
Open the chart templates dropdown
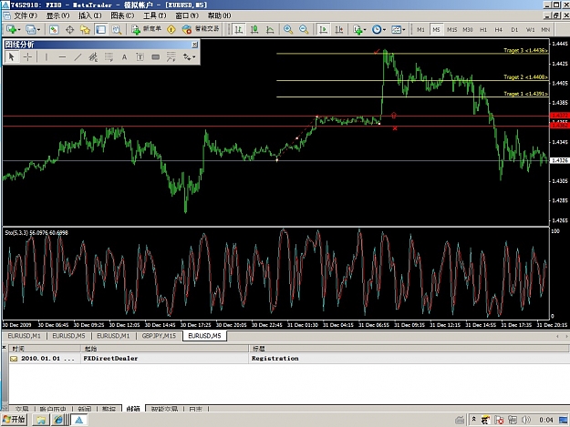point(398,30)
